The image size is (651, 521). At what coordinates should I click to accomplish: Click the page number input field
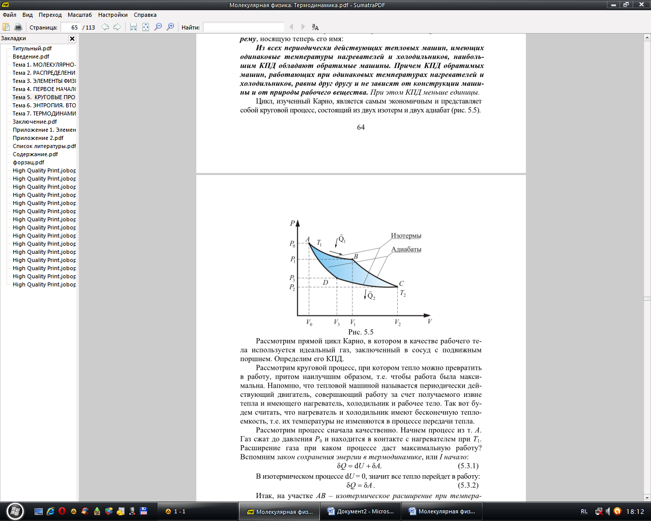pos(70,27)
